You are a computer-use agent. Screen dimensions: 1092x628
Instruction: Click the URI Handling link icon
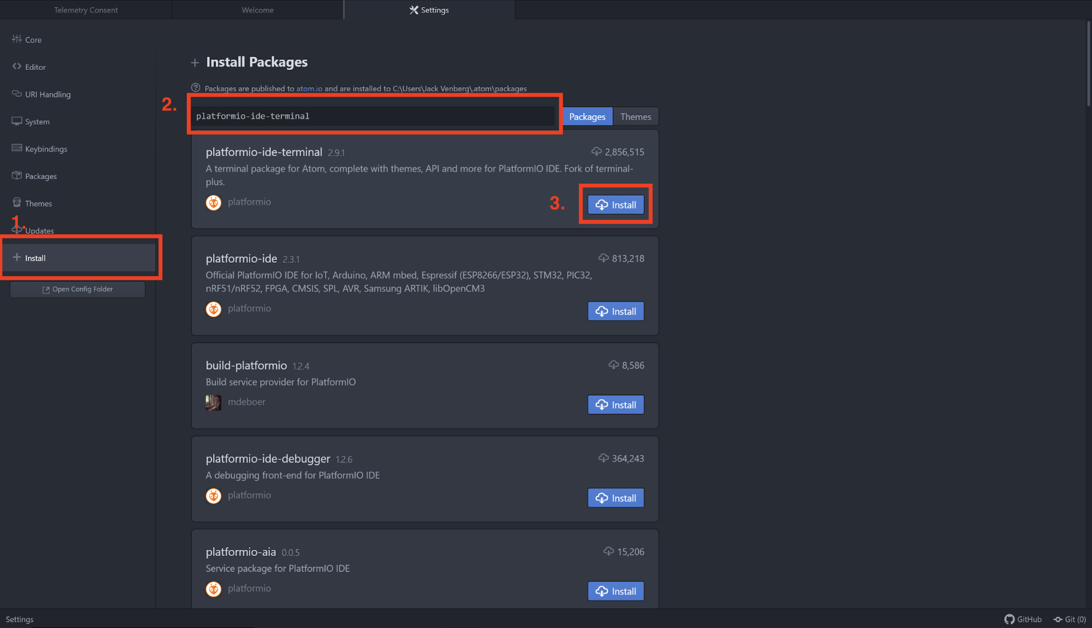(17, 94)
